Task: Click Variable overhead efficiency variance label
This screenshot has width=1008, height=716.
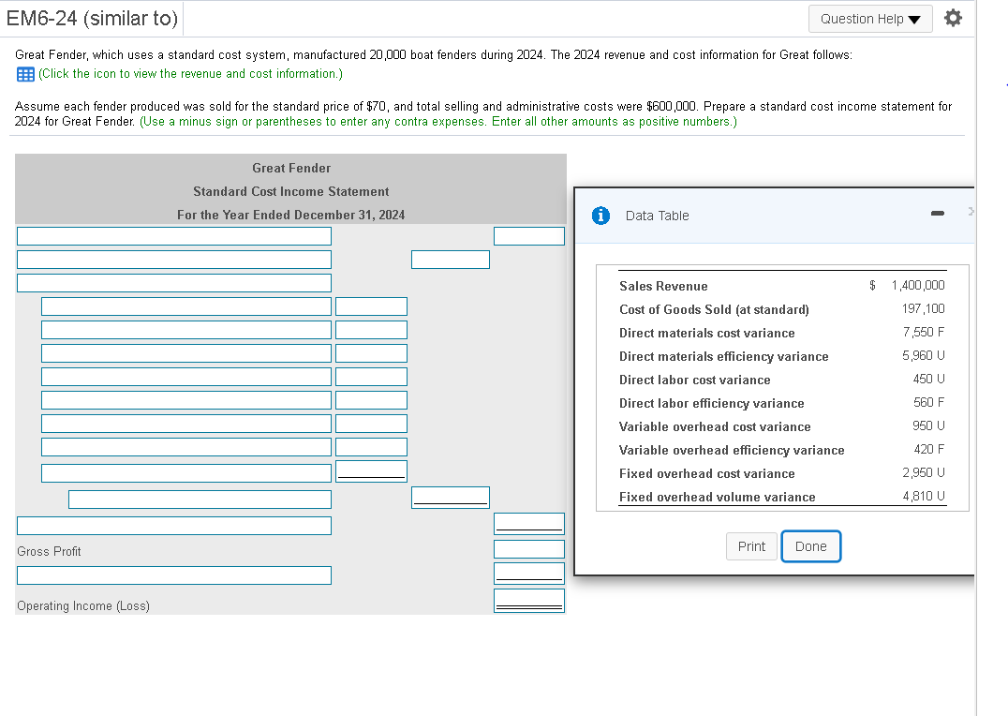Action: 732,451
